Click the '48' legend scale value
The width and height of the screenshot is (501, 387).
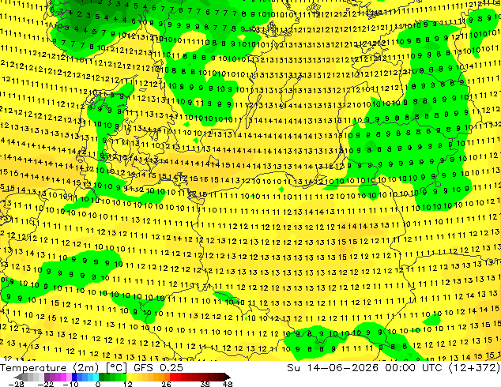228,384
